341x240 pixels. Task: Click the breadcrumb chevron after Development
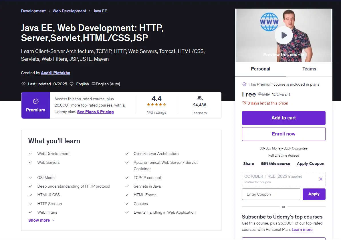click(49, 11)
